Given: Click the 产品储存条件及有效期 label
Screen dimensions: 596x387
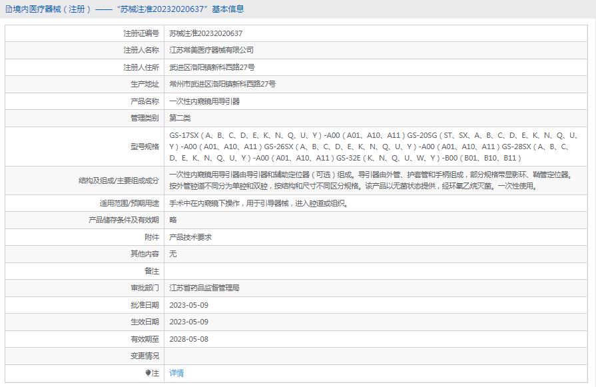Looking at the screenshot, I should pos(124,220).
